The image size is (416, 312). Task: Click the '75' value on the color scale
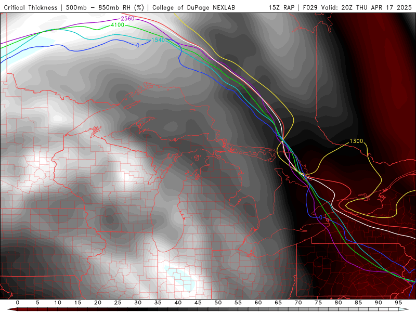[x=318, y=303]
